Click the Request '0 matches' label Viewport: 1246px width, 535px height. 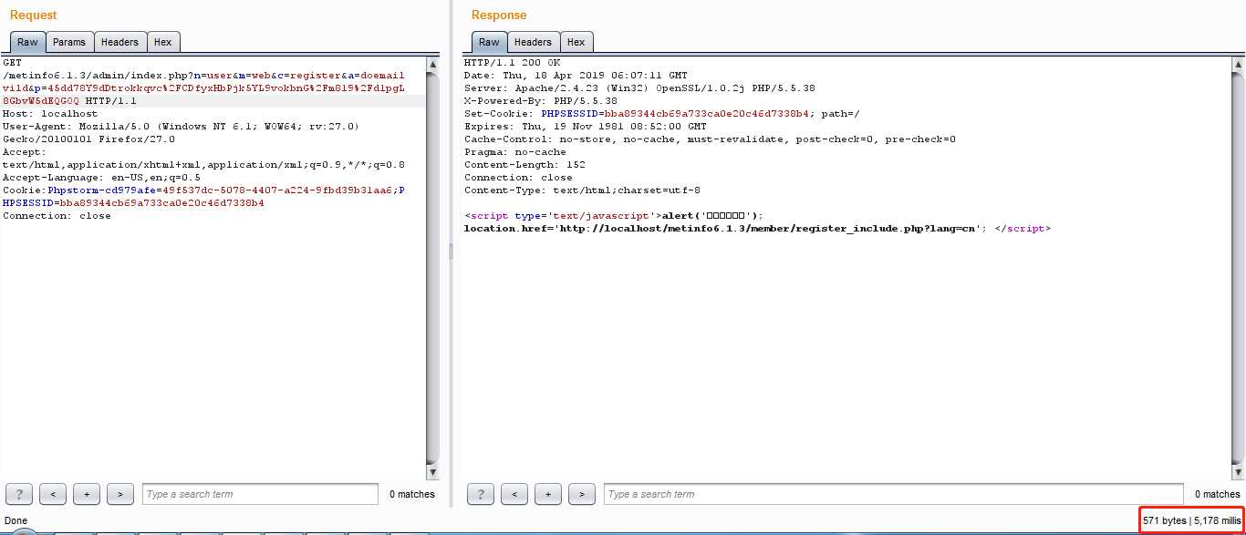click(x=412, y=494)
